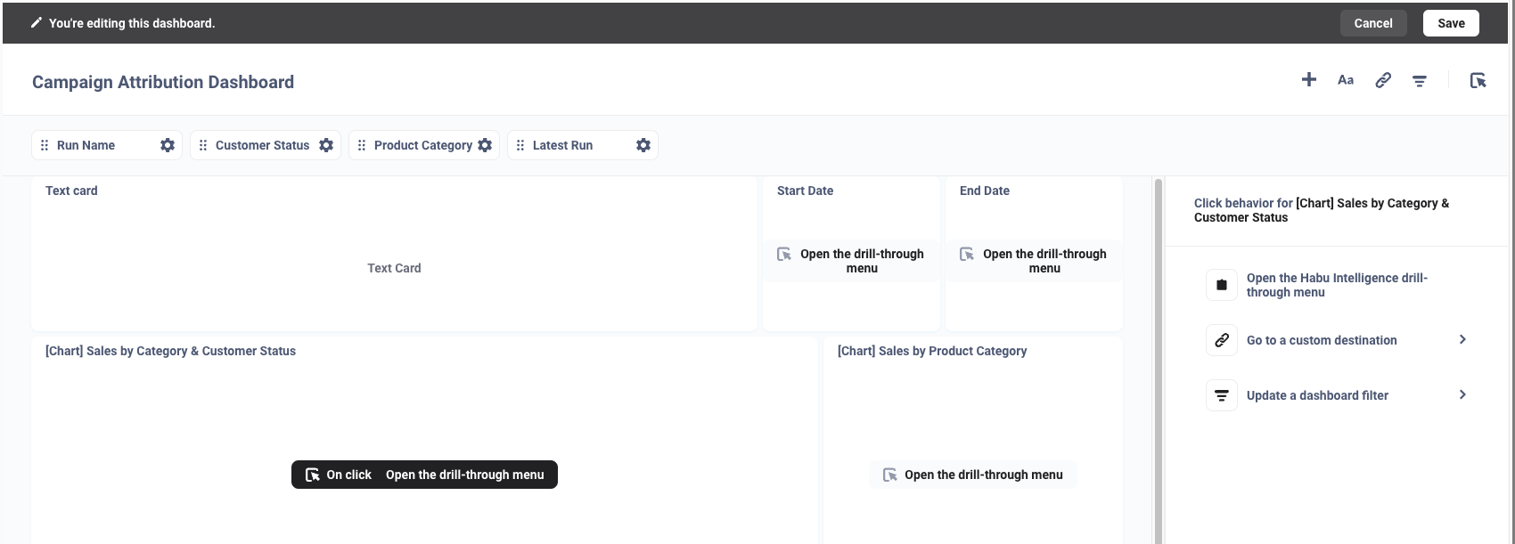This screenshot has height=544, width=1515.
Task: Toggle the click behavior cursor icon in header
Action: coord(1478,81)
